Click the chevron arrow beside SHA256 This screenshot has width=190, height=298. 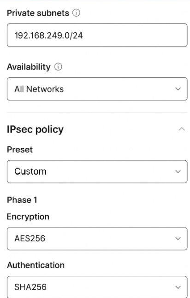point(178,287)
